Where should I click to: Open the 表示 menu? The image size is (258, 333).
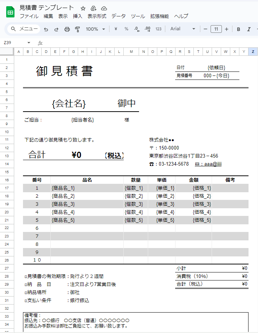(63, 16)
